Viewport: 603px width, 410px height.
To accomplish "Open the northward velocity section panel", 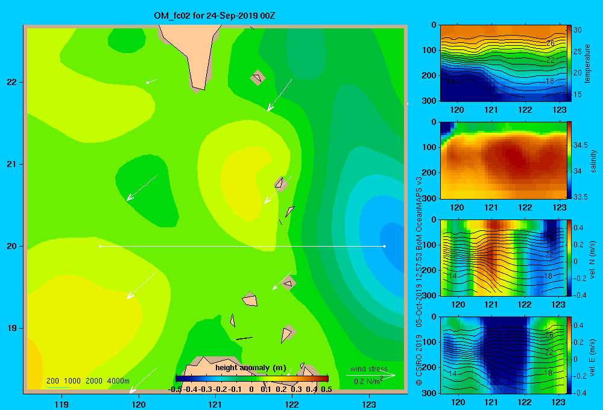I will [503, 257].
